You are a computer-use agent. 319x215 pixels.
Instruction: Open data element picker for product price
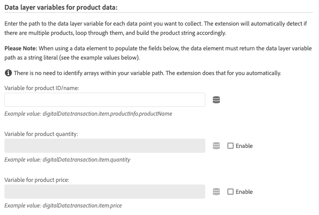click(216, 192)
